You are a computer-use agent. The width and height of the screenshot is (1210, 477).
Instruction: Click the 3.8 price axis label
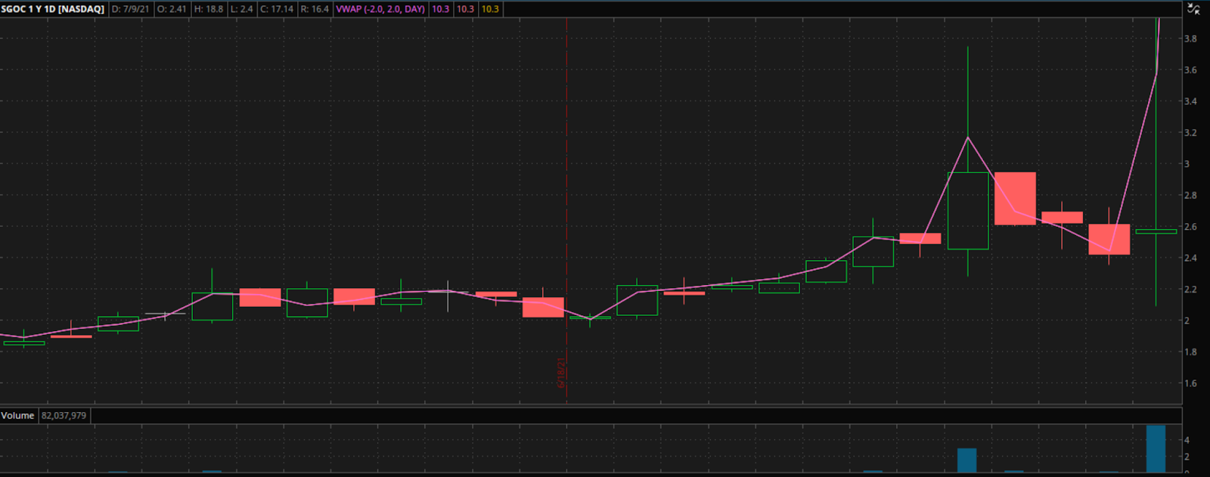[x=1190, y=39]
